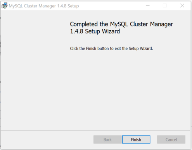Click the installer package icon in title bar
This screenshot has height=150, width=192.
click(4, 6)
